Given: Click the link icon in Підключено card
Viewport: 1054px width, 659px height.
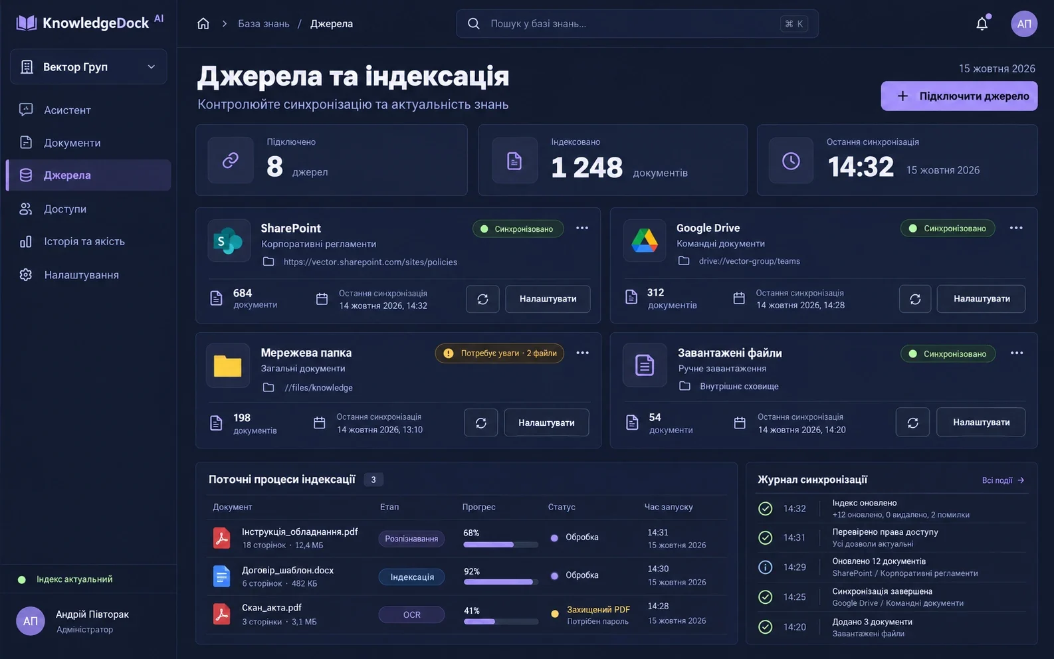Looking at the screenshot, I should point(231,160).
